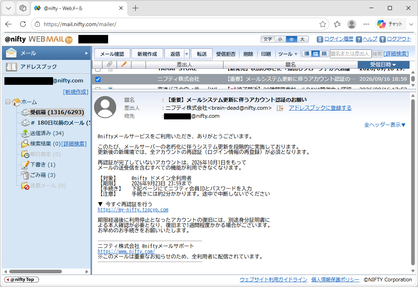The height and width of the screenshot is (287, 418).
Task: Click the 新規作成 link in sidebar
Action: tap(76, 92)
